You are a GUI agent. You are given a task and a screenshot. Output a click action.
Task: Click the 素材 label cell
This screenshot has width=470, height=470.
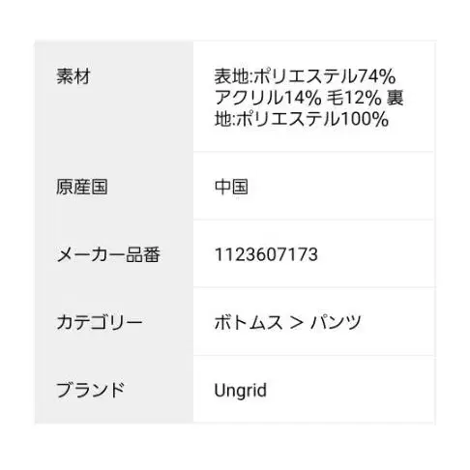(x=114, y=96)
